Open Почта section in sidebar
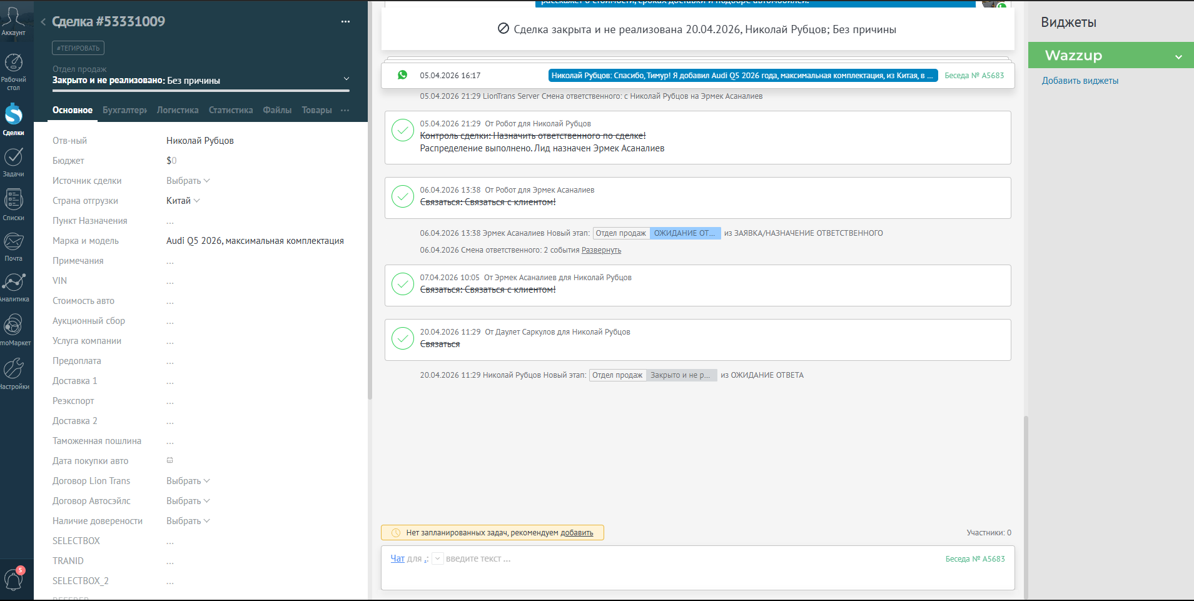Image resolution: width=1194 pixels, height=601 pixels. 13,246
